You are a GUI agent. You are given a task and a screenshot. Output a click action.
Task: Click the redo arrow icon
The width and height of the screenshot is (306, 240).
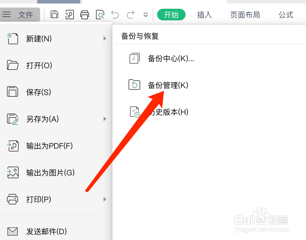click(131, 15)
